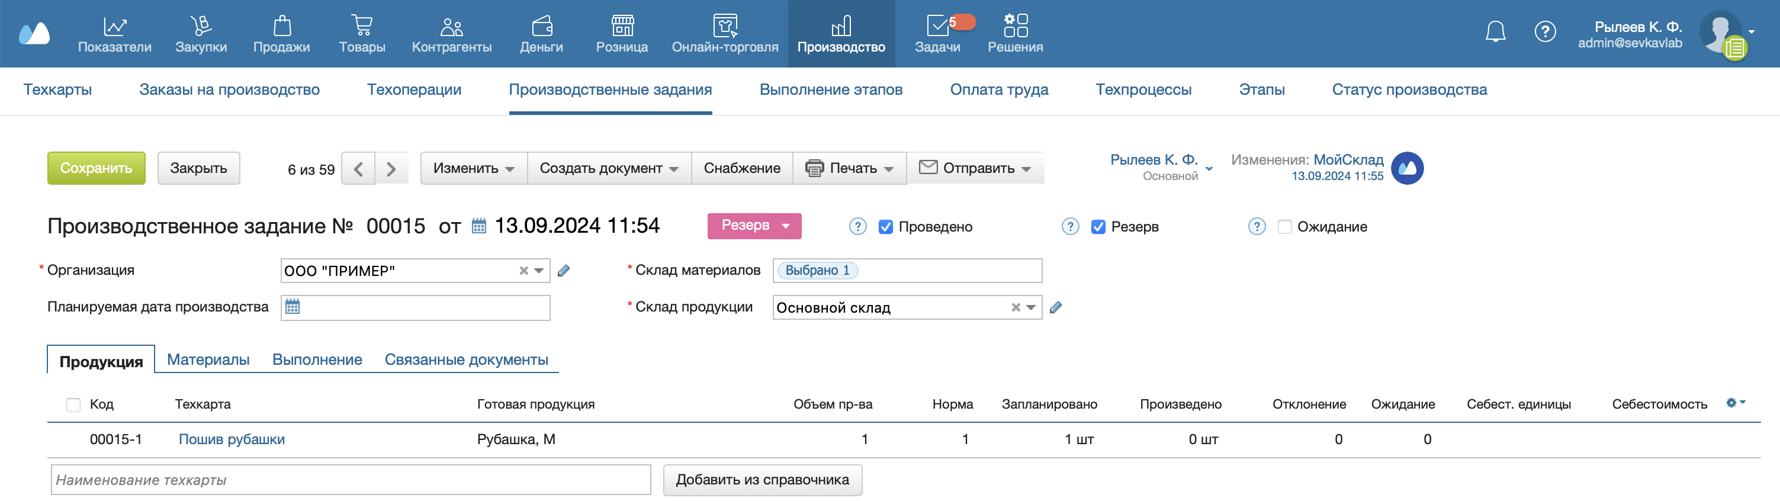Viewport: 1780px width, 501px height.
Task: Enable the Ожидание checkbox
Action: tap(1284, 227)
